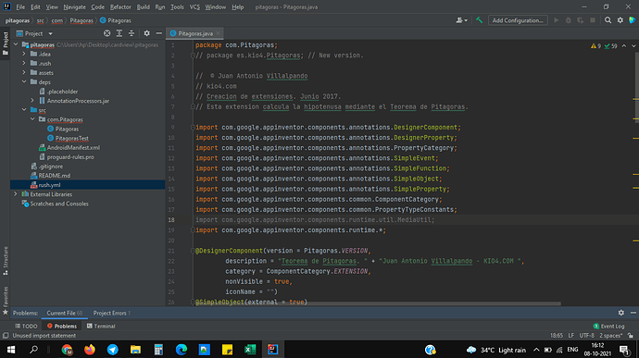Expand AnnotationProcessors.jar node

pyautogui.click(x=32, y=101)
